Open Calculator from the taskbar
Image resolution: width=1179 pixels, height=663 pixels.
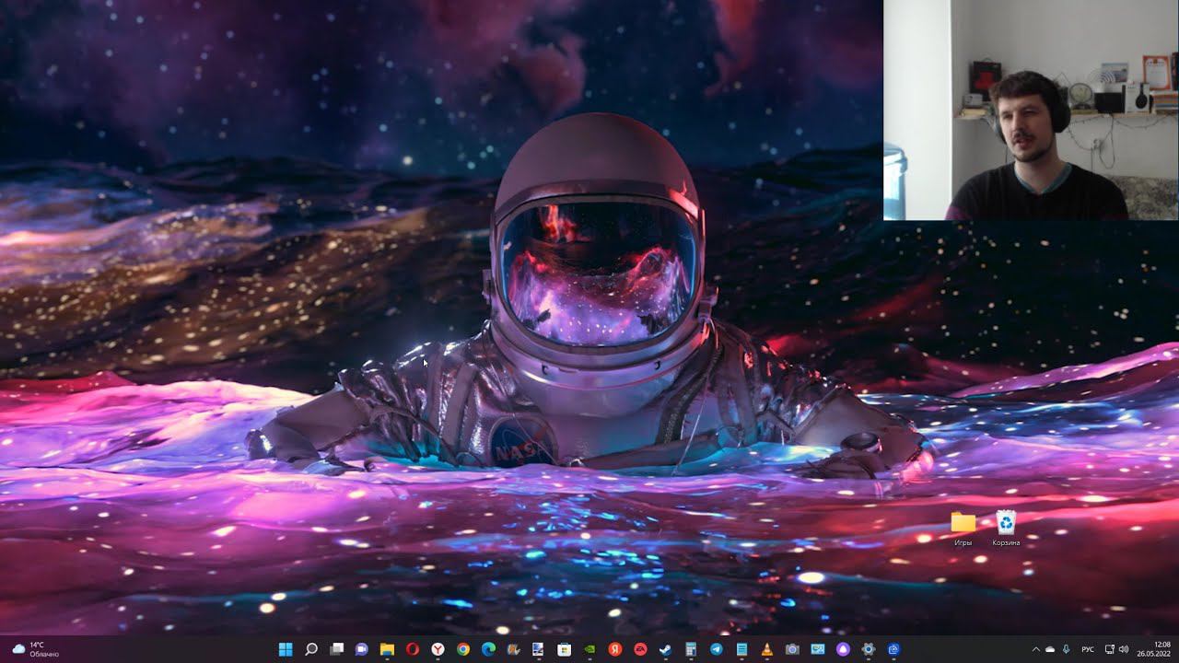tap(691, 649)
